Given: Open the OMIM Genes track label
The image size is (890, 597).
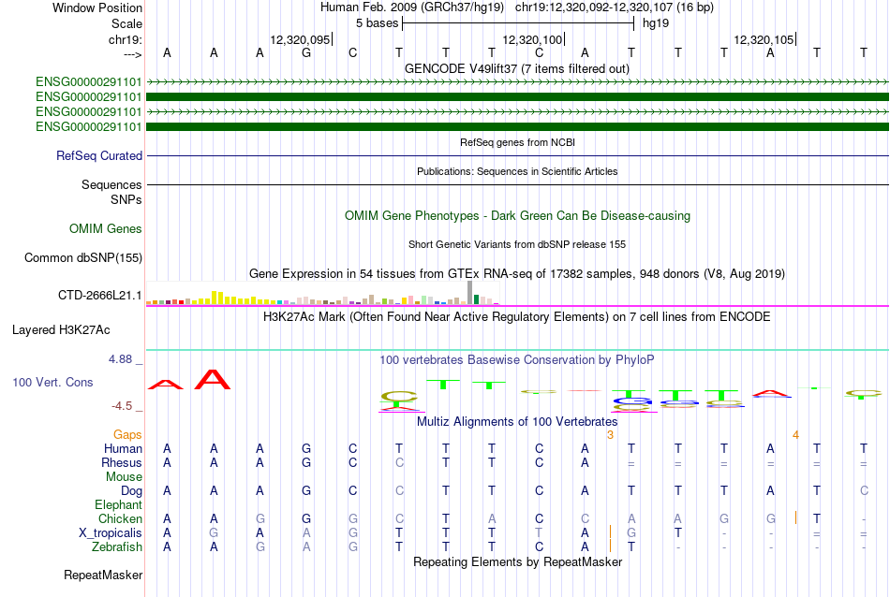Looking at the screenshot, I should 106,228.
